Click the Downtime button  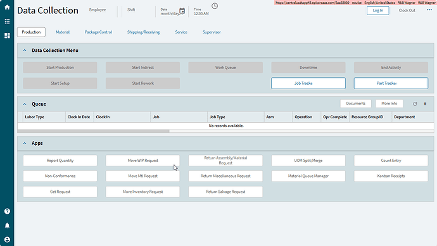308,68
